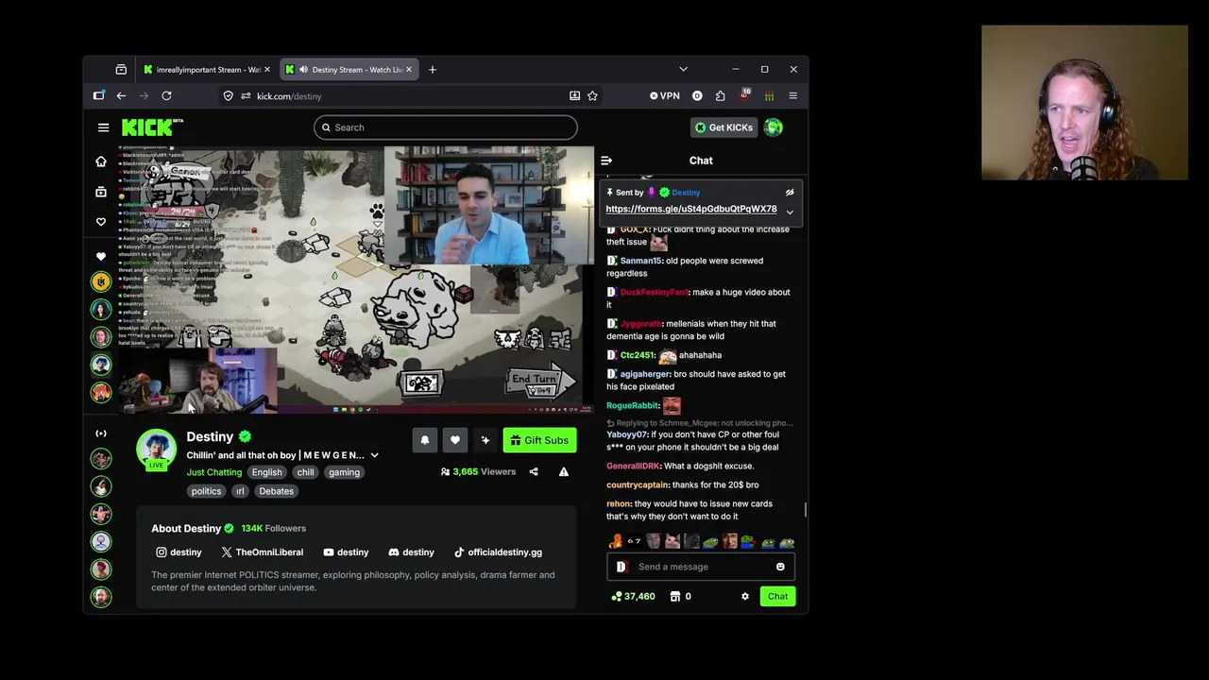1209x680 pixels.
Task: Click Gift Subs button
Action: [539, 440]
